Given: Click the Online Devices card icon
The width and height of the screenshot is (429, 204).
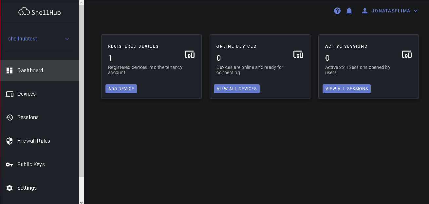Looking at the screenshot, I should (298, 54).
